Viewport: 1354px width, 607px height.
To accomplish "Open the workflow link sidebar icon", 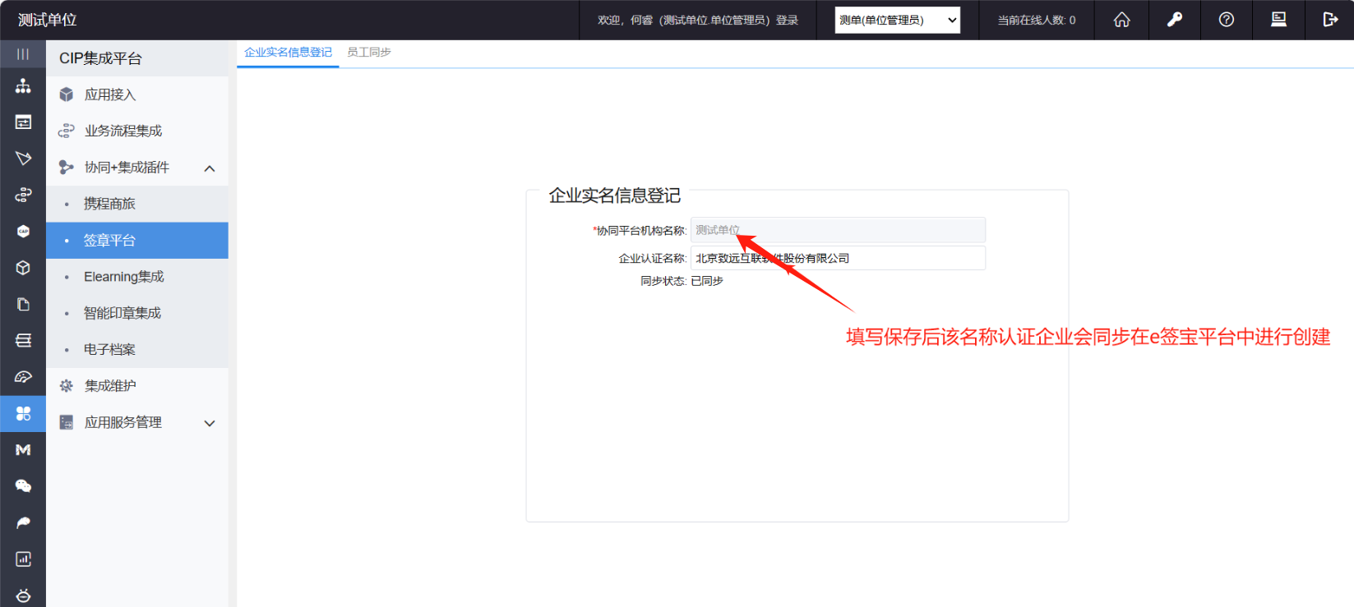I will (x=23, y=195).
